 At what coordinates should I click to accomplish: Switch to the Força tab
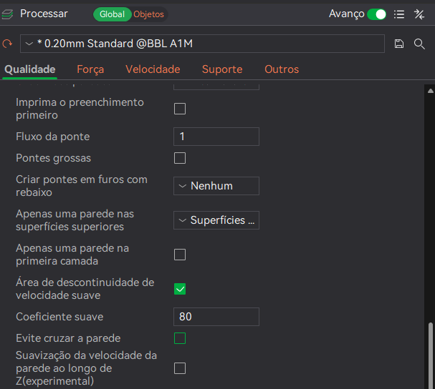click(90, 69)
